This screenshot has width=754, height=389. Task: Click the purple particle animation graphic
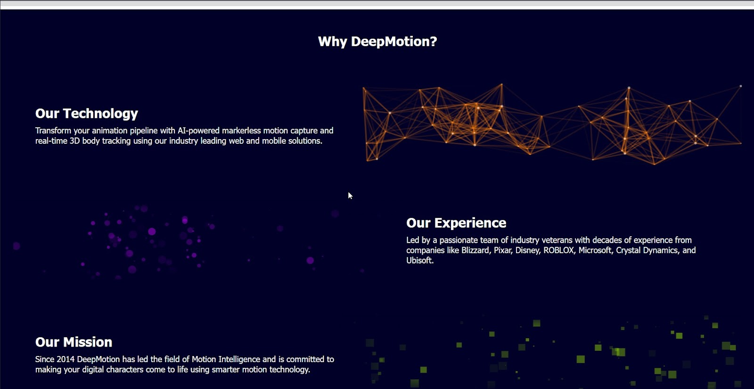click(x=188, y=243)
